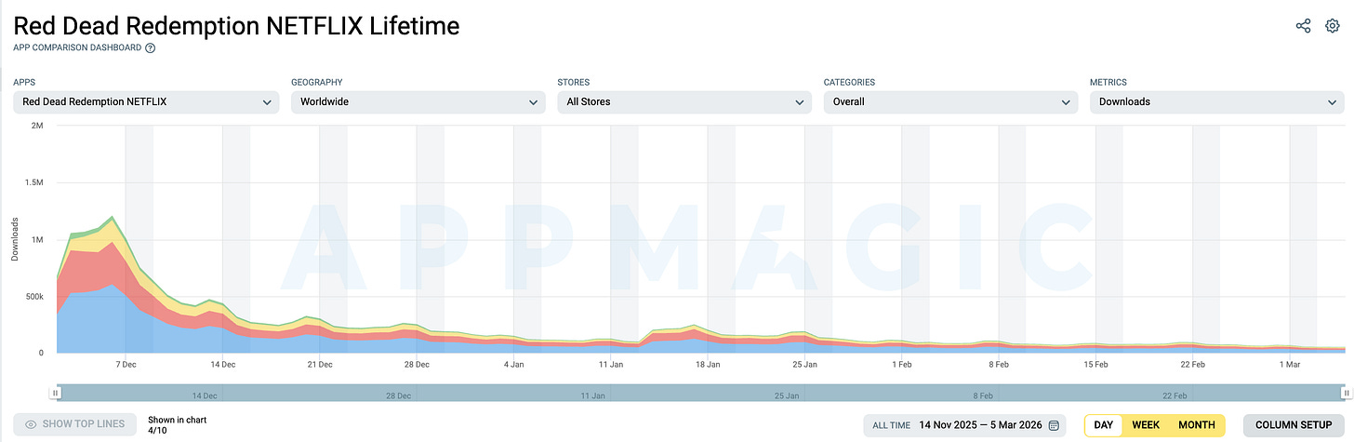This screenshot has height=442, width=1354.
Task: Switch to WEEK granularity
Action: point(1146,425)
